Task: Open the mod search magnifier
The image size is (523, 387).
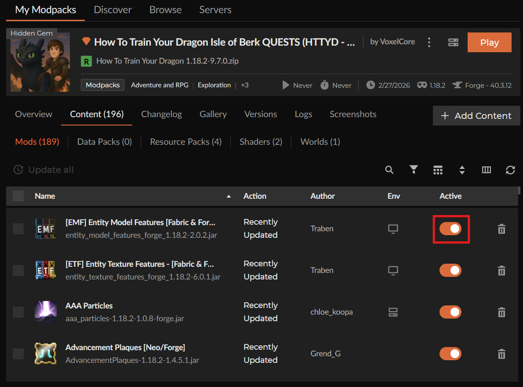Action: (389, 170)
